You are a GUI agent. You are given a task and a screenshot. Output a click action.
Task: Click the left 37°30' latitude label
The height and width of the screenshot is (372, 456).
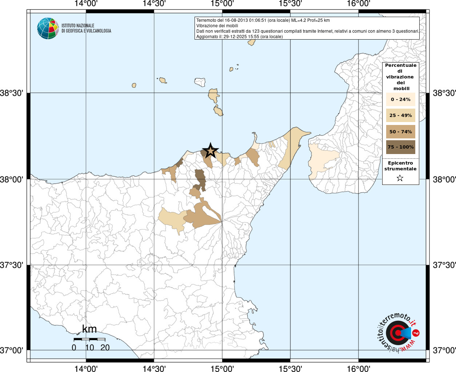12,265
